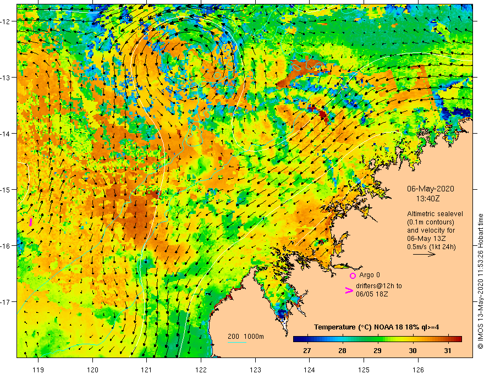Click the '121' longitude axis label

coord(147,370)
